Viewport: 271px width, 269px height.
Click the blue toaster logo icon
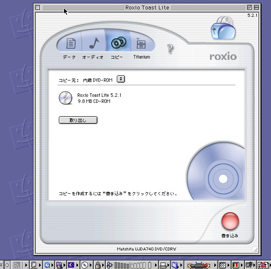pyautogui.click(x=223, y=28)
